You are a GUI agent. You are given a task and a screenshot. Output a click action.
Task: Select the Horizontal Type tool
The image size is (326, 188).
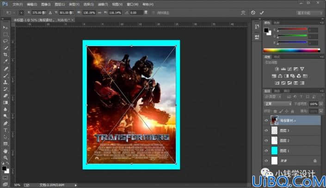click(x=6, y=130)
